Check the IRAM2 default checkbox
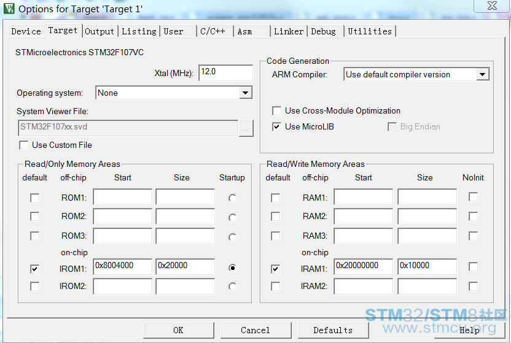The height and width of the screenshot is (343, 511). coord(276,287)
